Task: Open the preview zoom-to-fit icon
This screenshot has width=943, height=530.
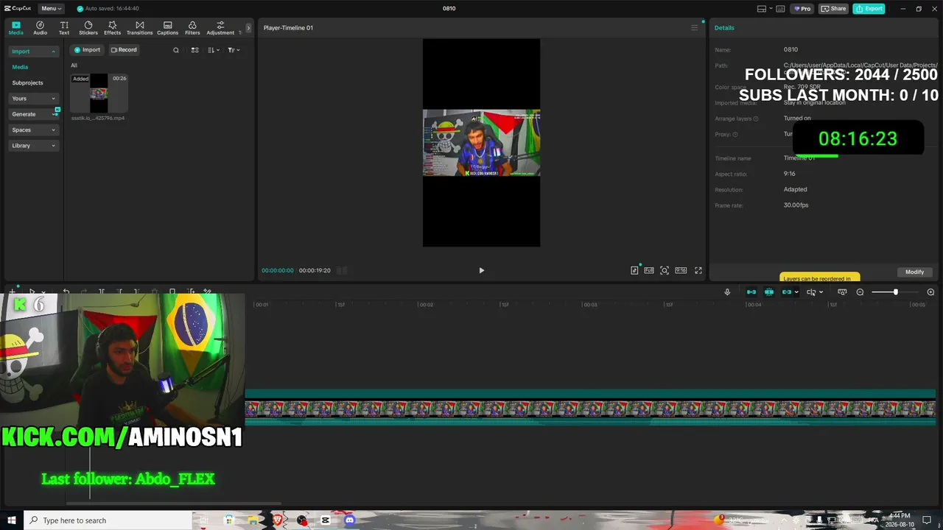Action: (665, 270)
